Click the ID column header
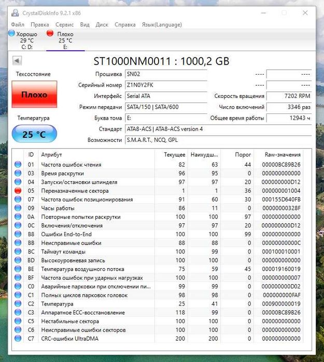 (31, 155)
